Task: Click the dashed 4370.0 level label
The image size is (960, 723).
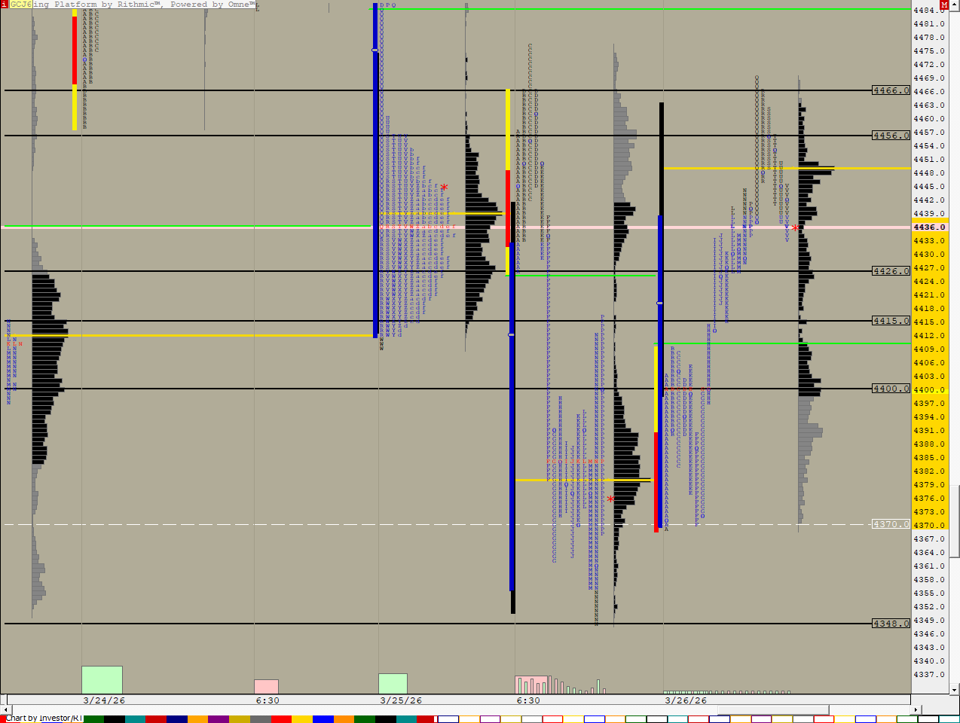Action: click(x=891, y=524)
